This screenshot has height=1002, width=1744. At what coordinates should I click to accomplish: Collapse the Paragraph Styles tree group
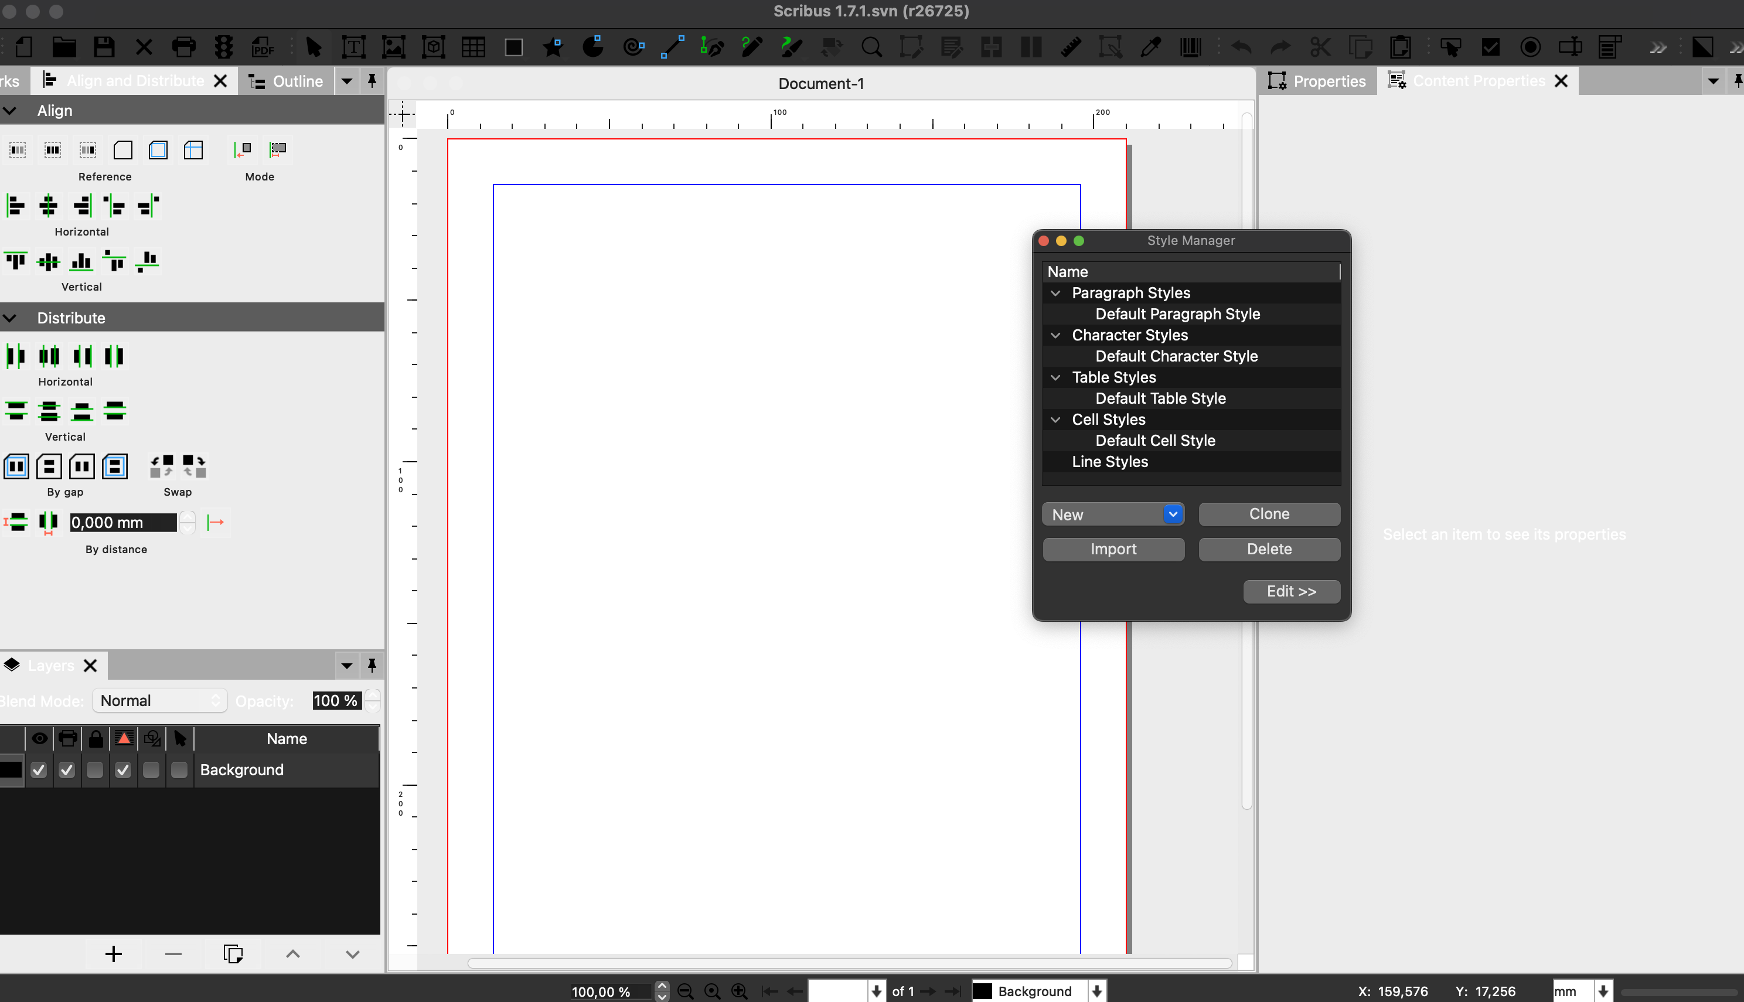coord(1055,293)
